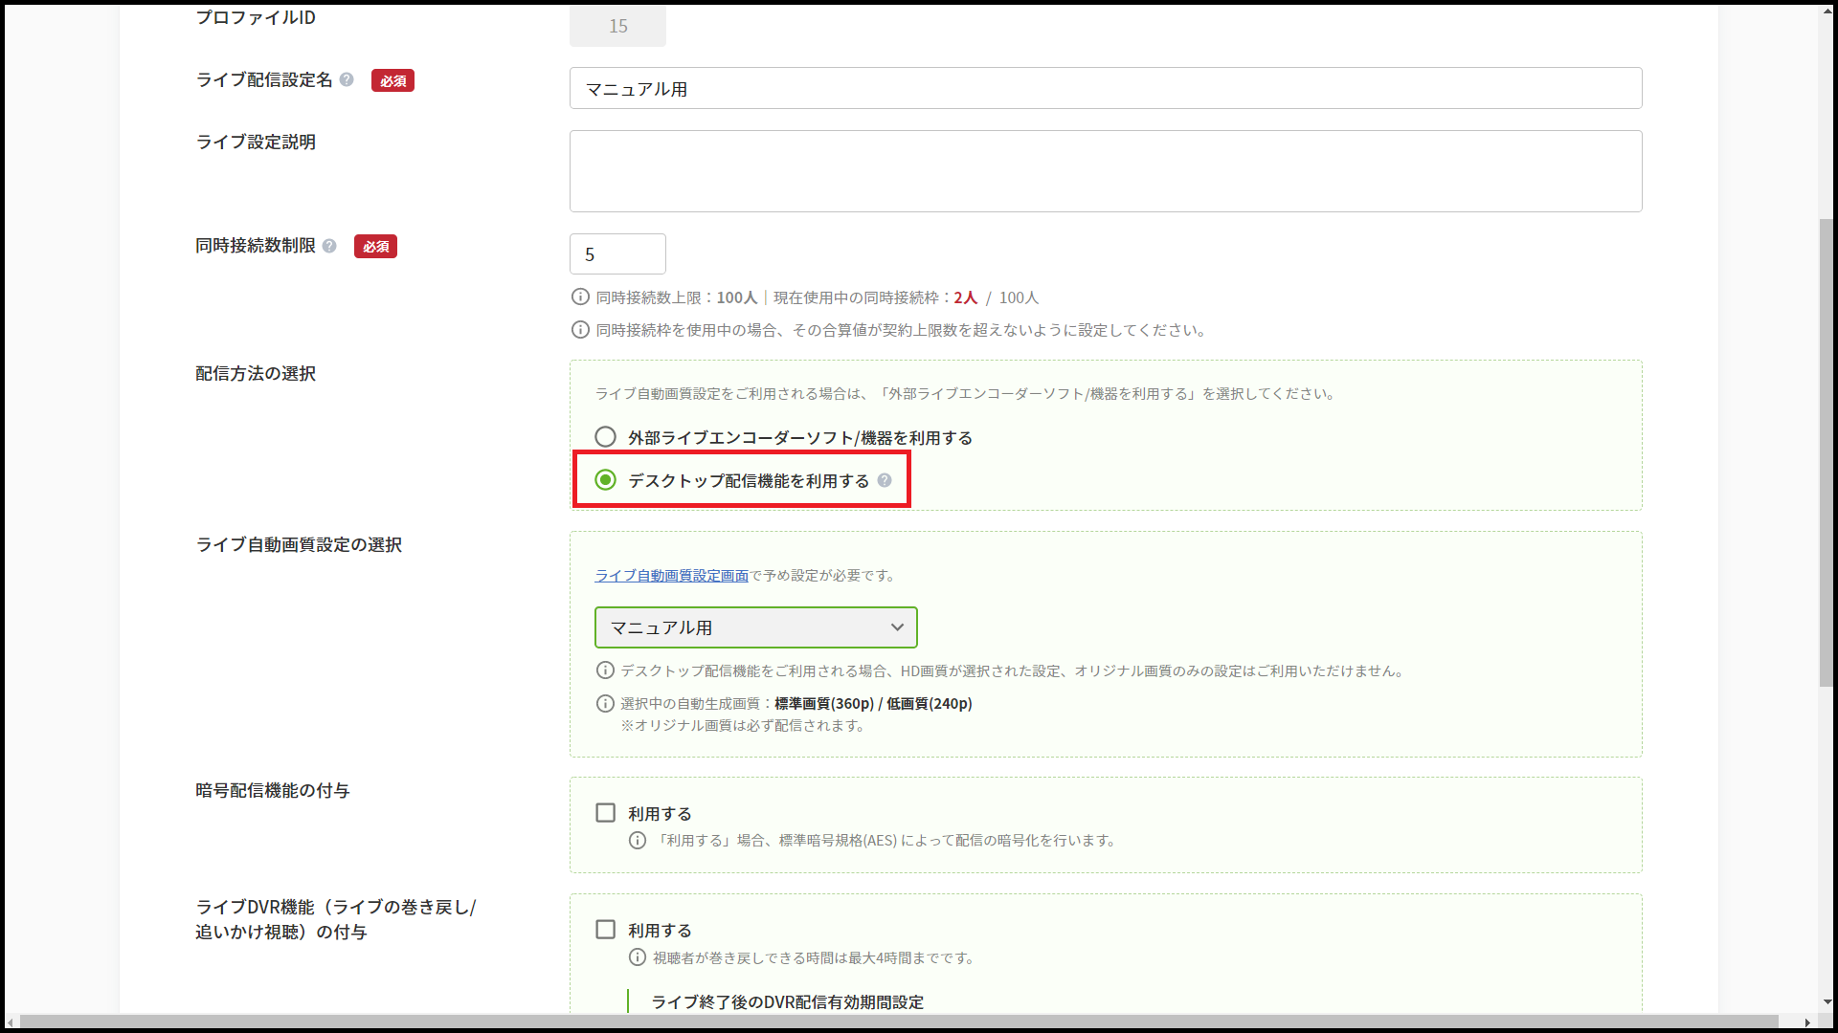Click horizontal scrollbar right arrow
This screenshot has height=1033, width=1838.
click(1807, 1022)
